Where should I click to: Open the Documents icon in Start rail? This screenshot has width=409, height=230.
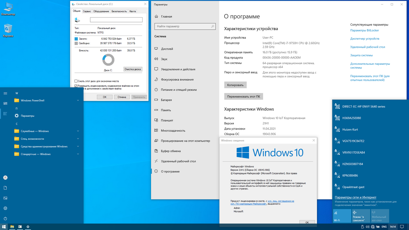pyautogui.click(x=5, y=188)
